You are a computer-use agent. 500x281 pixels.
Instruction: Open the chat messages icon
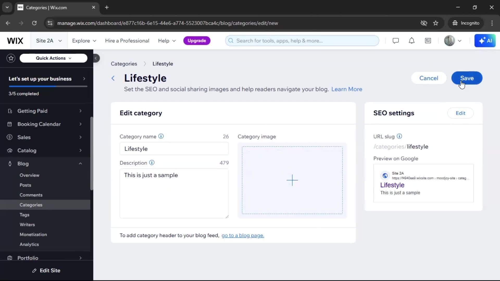click(x=396, y=41)
